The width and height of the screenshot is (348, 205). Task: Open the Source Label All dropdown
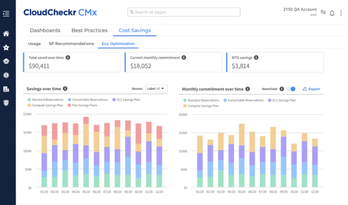[x=156, y=89]
